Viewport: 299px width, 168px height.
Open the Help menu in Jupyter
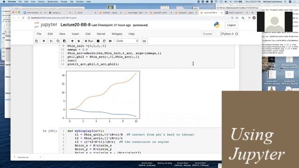[132, 34]
